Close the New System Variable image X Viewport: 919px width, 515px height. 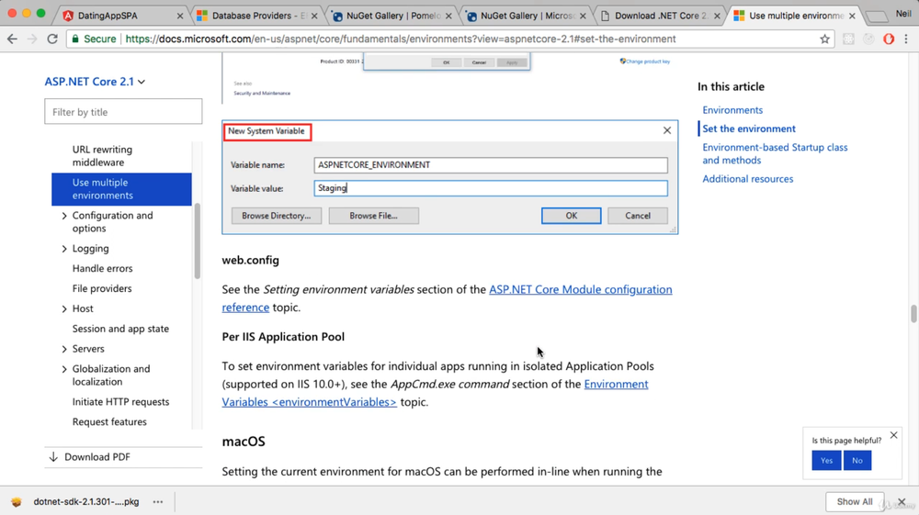[667, 130]
